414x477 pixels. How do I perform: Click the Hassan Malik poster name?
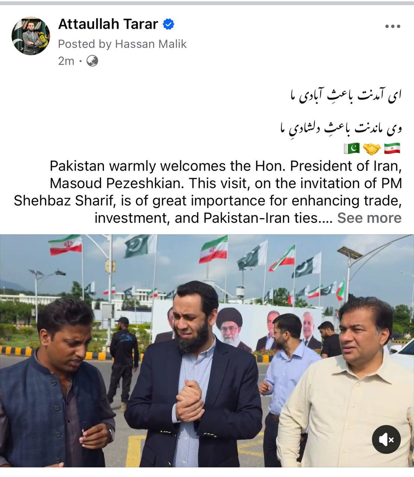(151, 44)
